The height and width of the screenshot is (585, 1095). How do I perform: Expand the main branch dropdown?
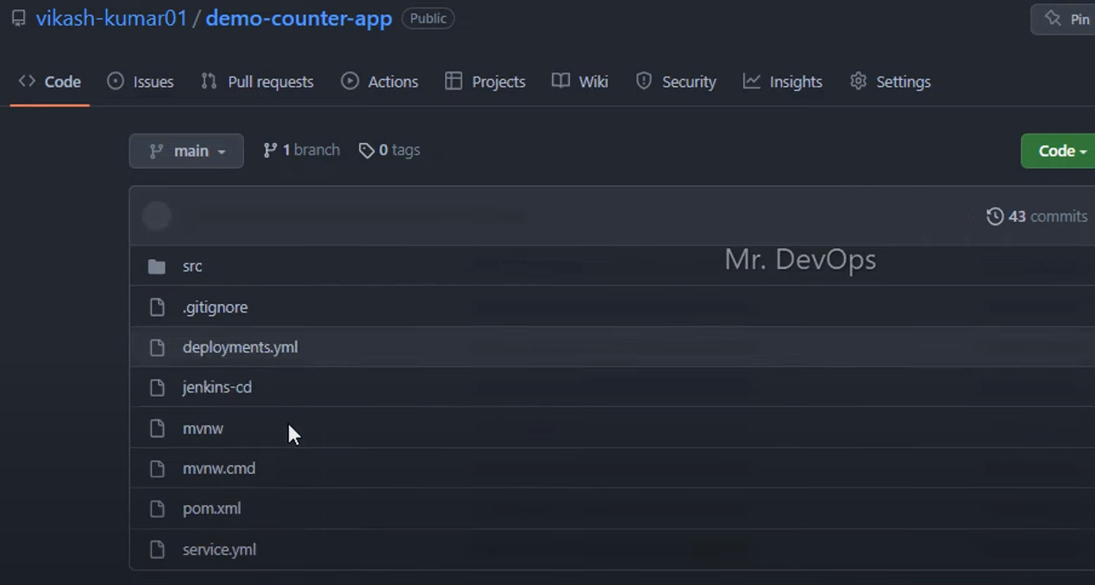tap(186, 151)
